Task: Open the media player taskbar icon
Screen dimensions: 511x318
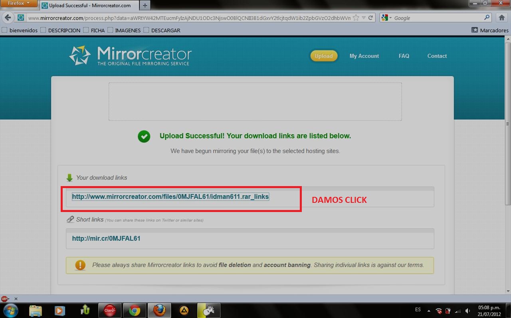Action: pyautogui.click(x=60, y=310)
